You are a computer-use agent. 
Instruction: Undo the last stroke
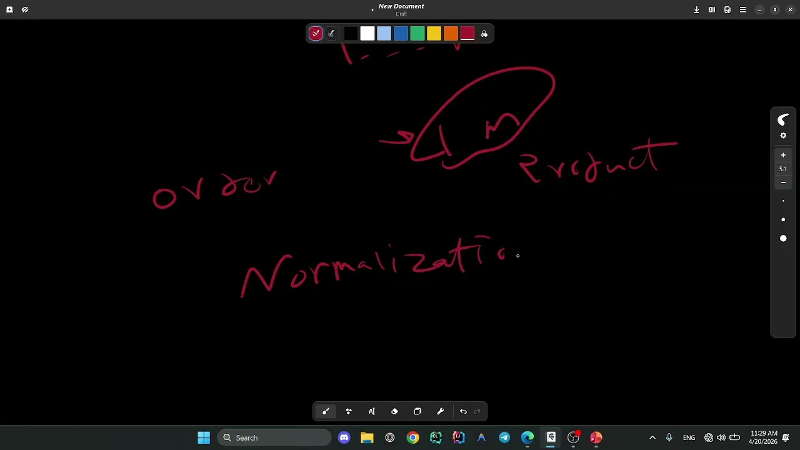coord(463,411)
